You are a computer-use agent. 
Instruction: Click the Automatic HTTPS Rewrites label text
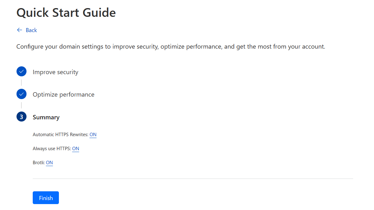pos(60,135)
